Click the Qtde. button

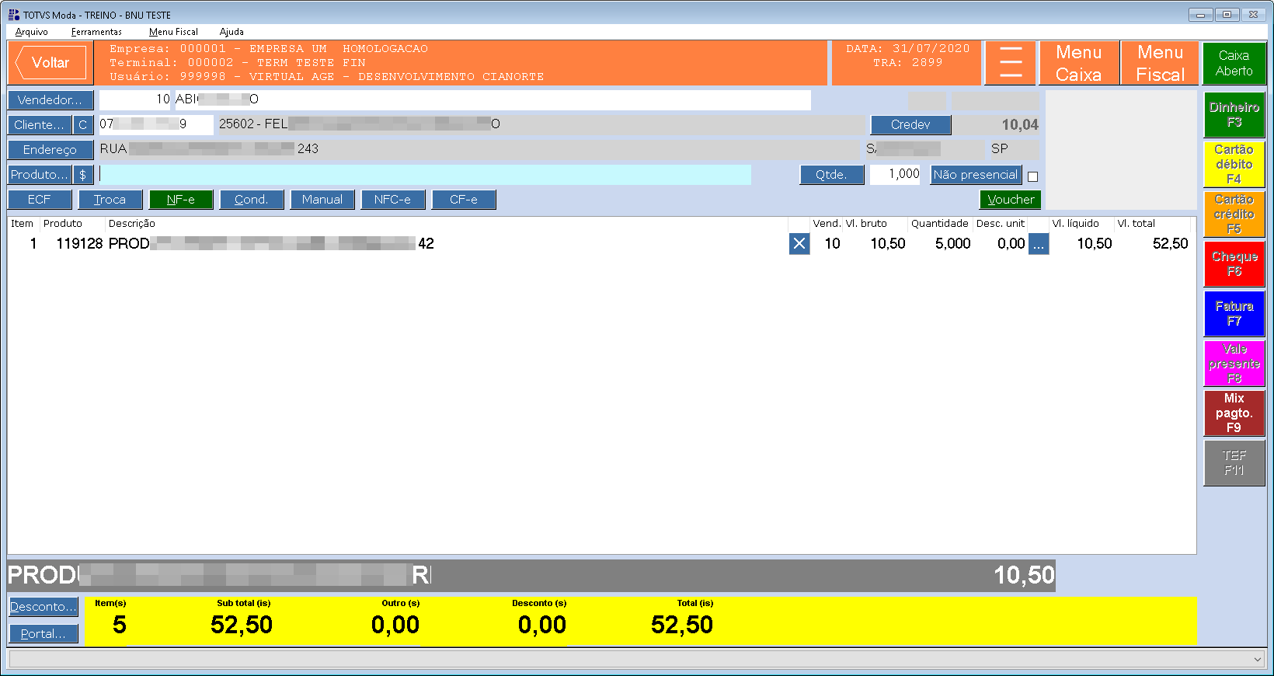[832, 175]
